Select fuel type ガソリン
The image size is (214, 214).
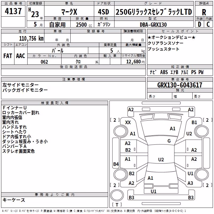(x=104, y=24)
